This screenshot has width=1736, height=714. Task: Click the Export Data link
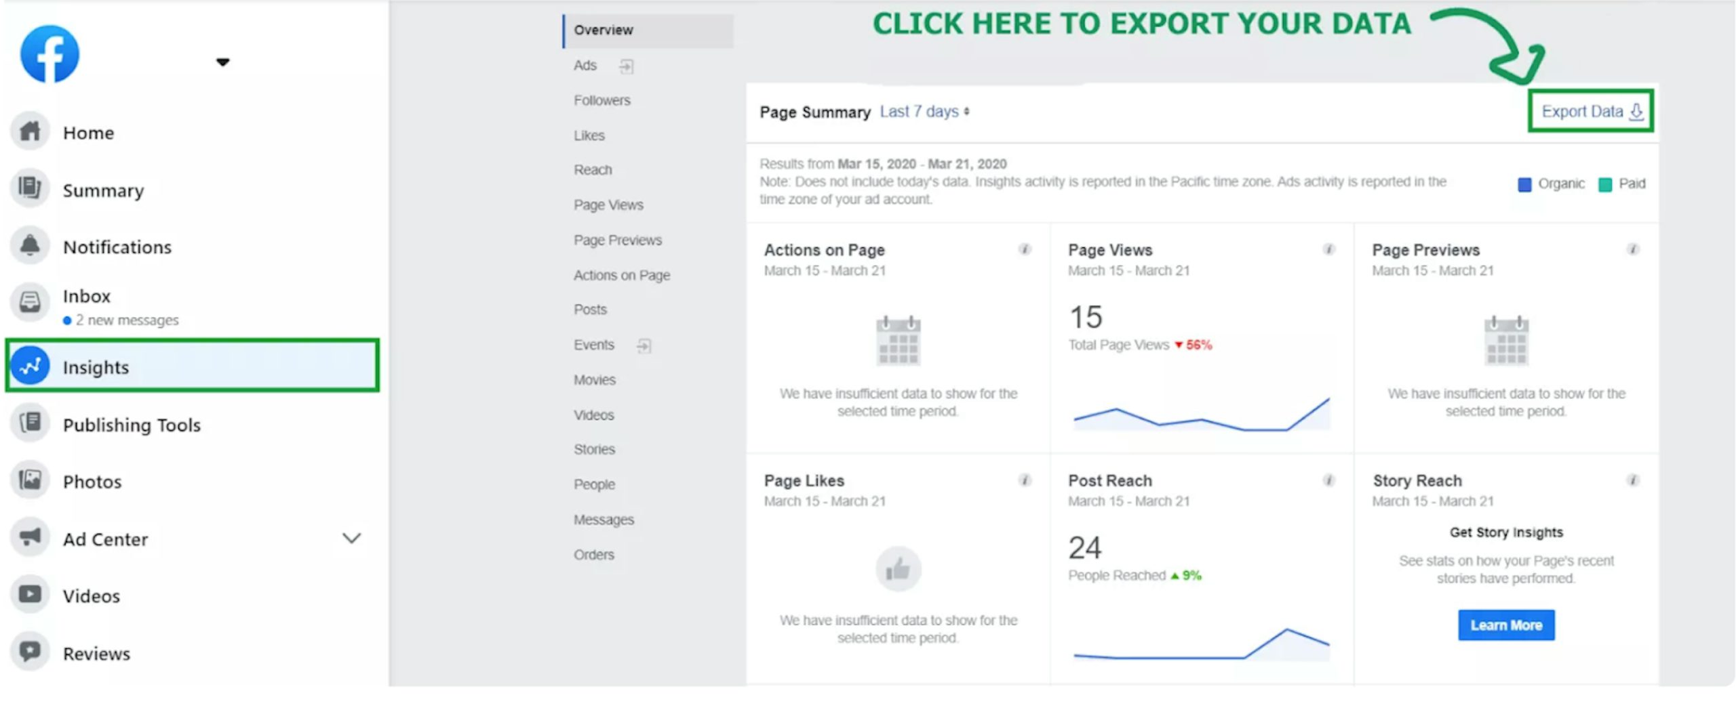point(1590,112)
